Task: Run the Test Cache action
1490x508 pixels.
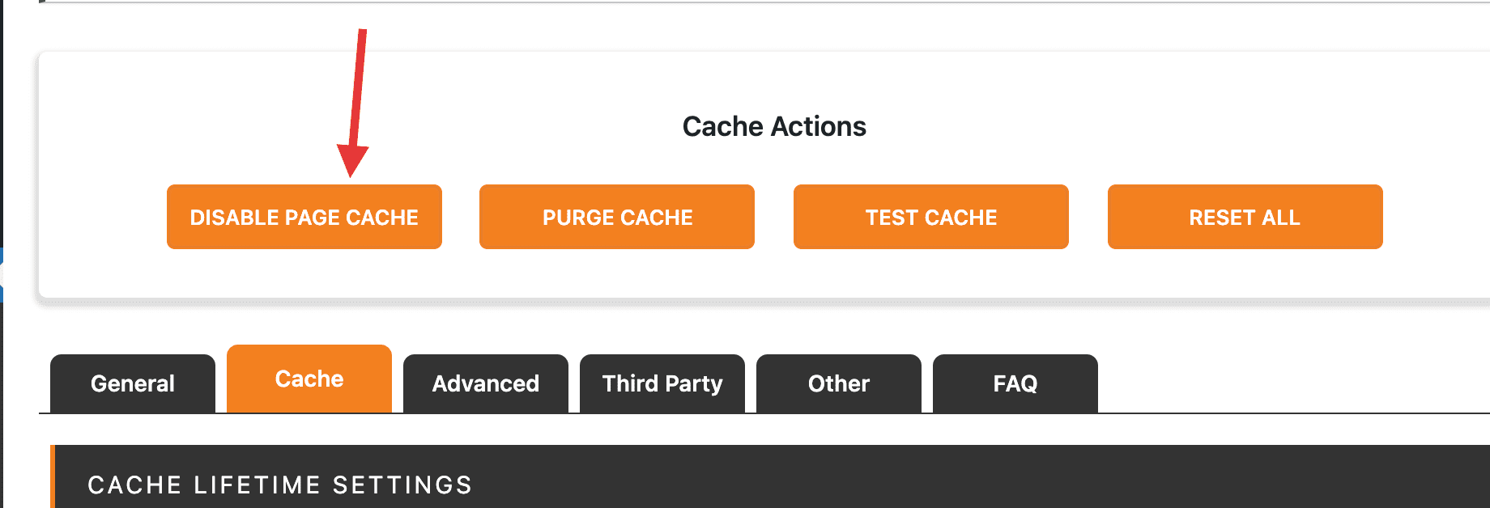Action: pos(930,217)
